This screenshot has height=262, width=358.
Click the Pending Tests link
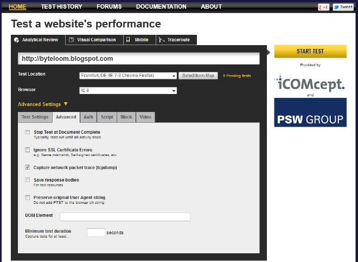(236, 76)
